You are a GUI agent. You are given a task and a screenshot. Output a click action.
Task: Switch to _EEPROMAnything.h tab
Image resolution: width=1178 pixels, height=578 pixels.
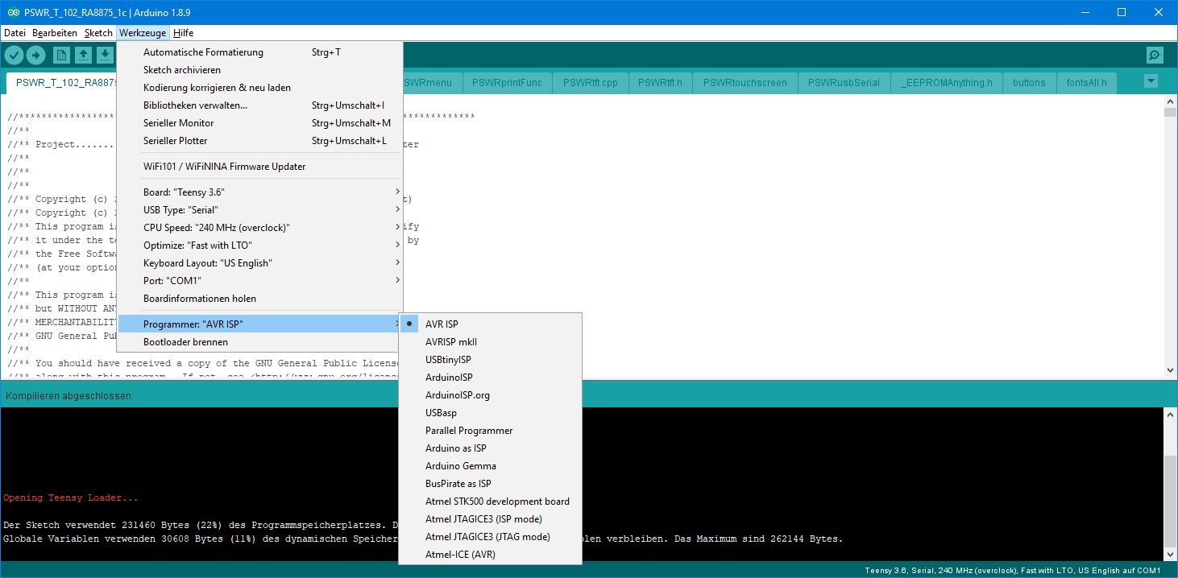click(947, 83)
